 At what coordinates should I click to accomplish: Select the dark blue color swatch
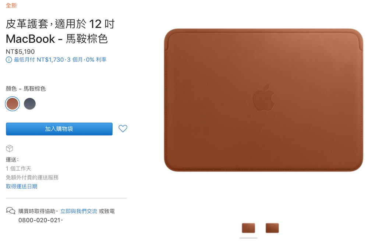30,104
